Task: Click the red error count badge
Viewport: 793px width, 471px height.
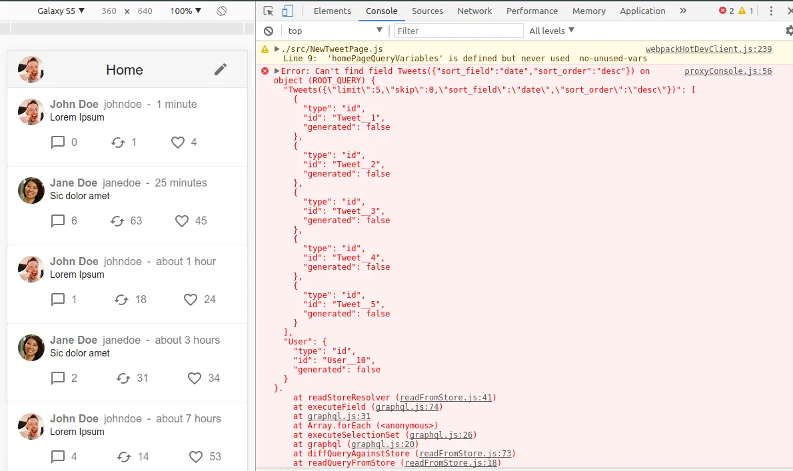Action: (726, 11)
